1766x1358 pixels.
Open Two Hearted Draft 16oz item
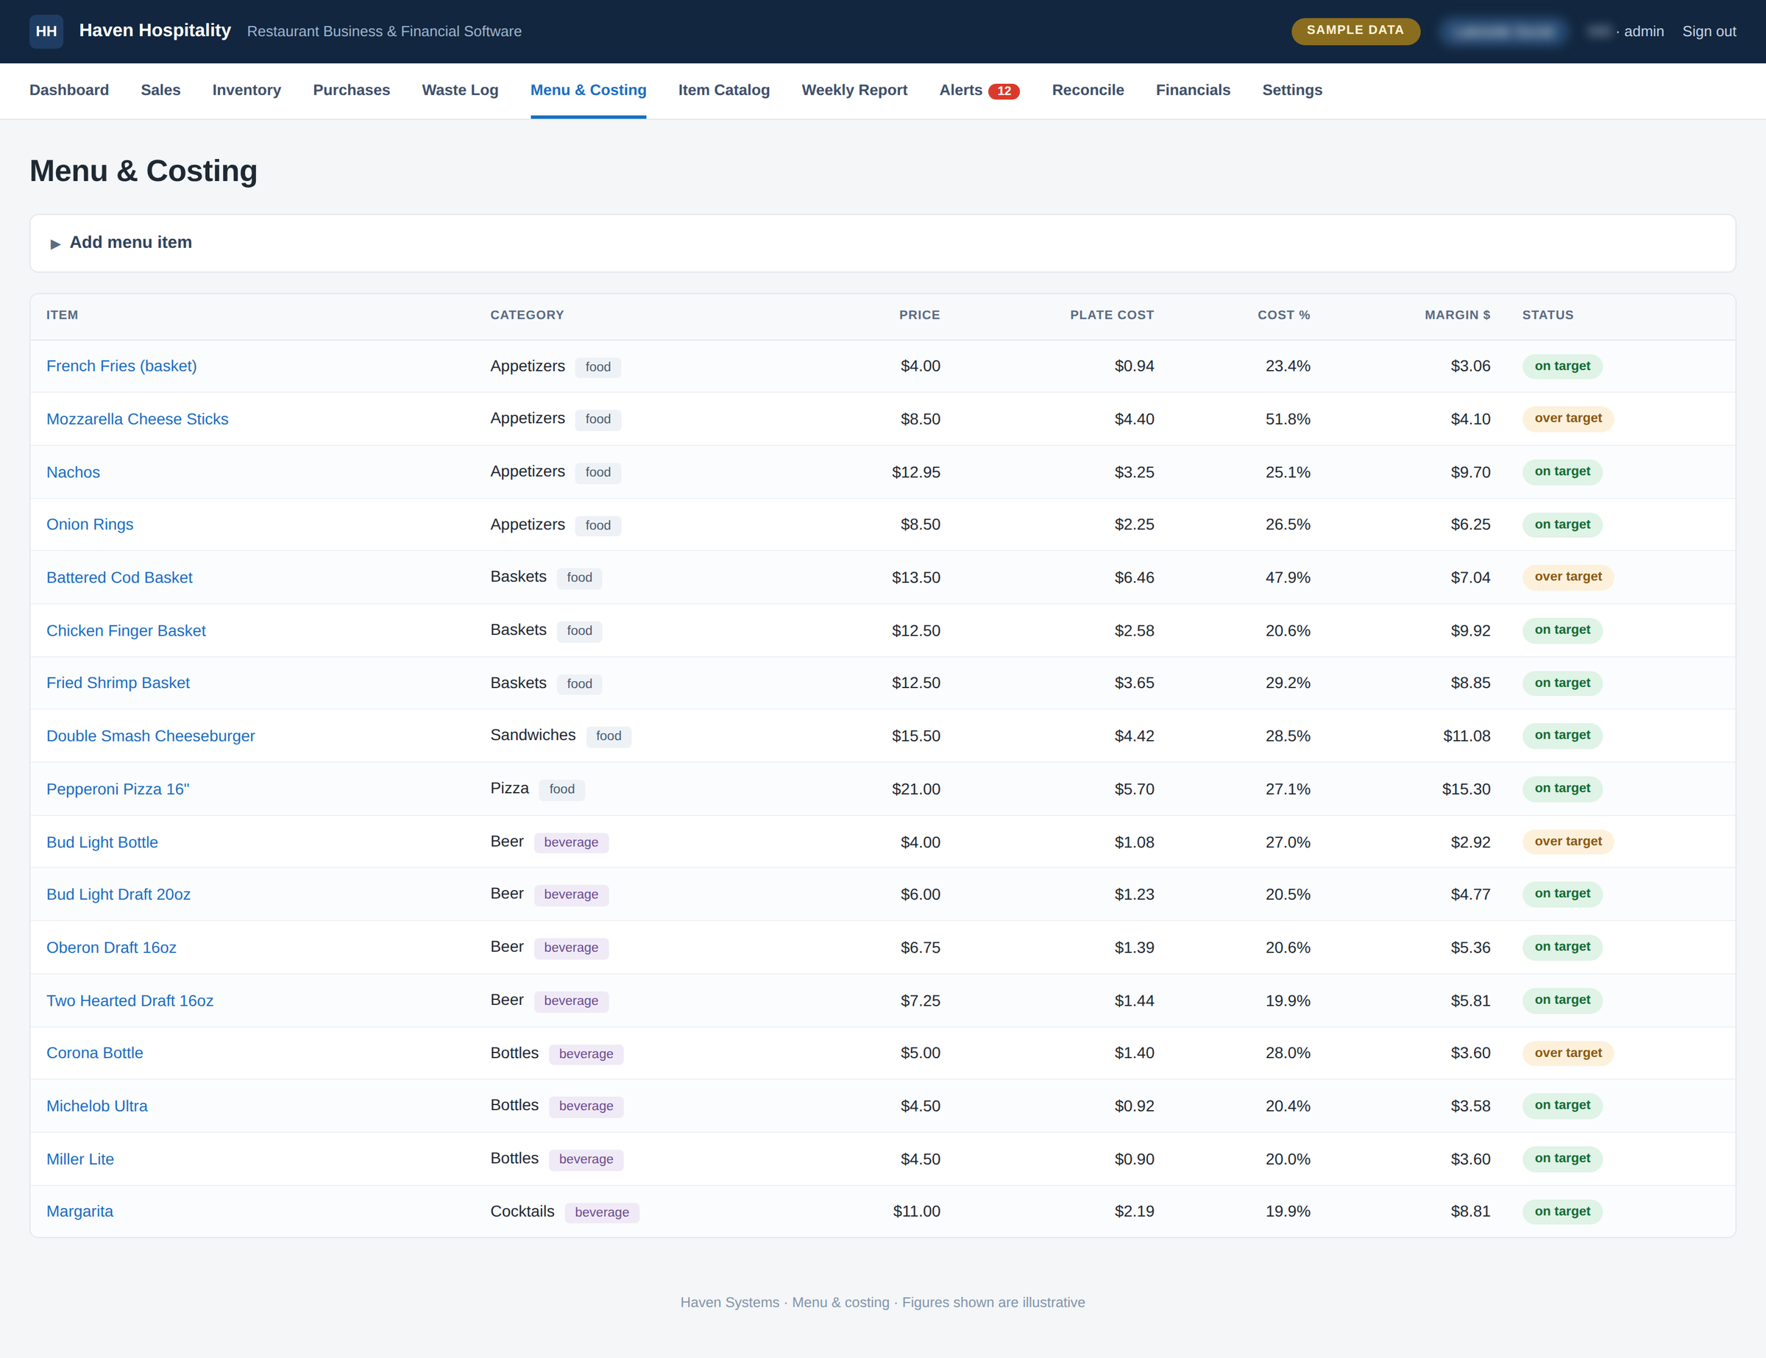coord(130,1000)
